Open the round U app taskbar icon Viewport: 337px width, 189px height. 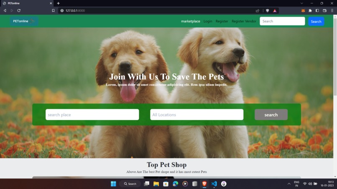pos(224,184)
